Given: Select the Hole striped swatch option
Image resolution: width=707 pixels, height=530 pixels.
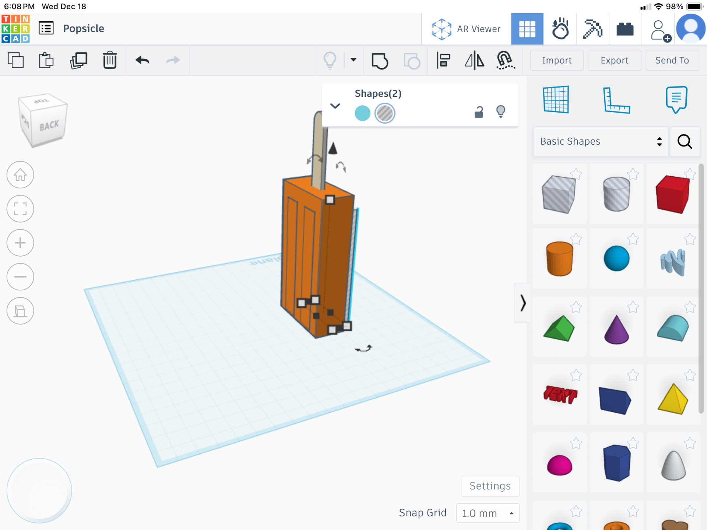Looking at the screenshot, I should coord(385,113).
